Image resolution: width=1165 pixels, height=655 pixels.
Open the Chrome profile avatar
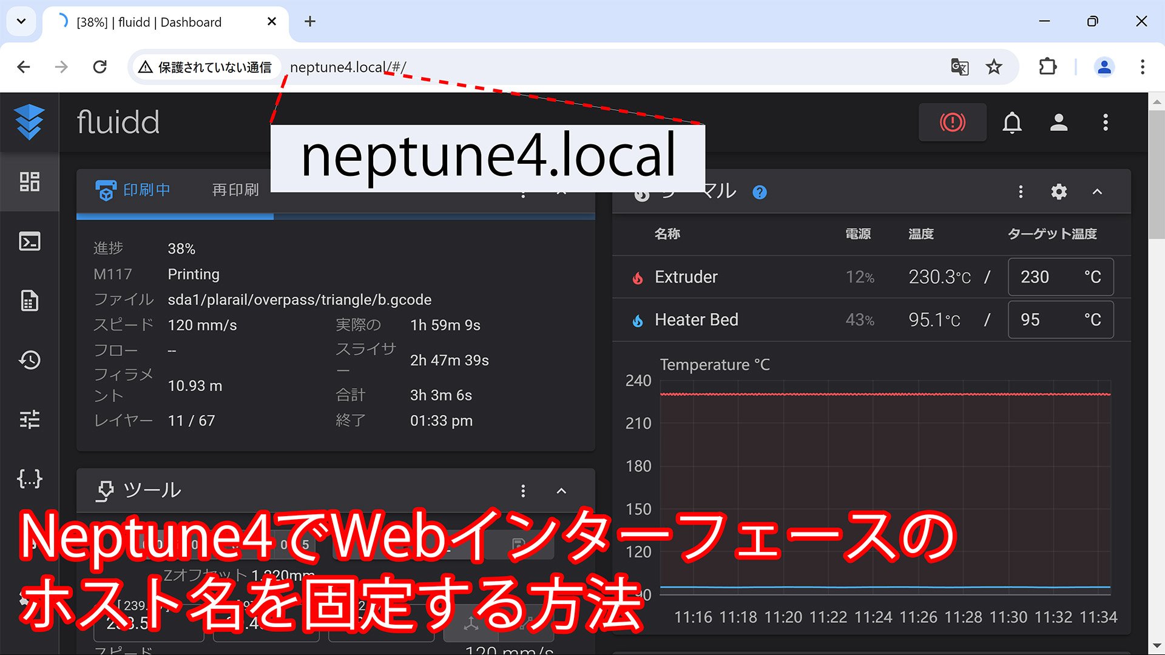tap(1104, 67)
